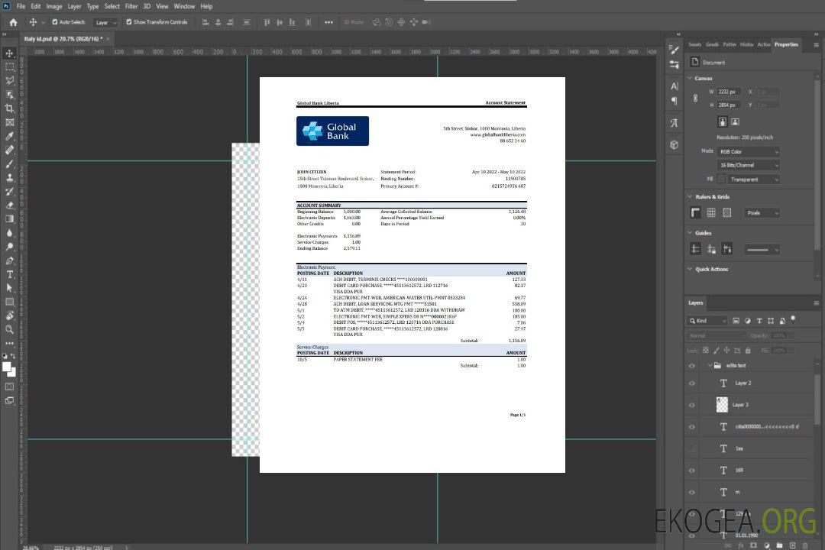
Task: Switch to the Swatches panel tab
Action: (x=694, y=44)
